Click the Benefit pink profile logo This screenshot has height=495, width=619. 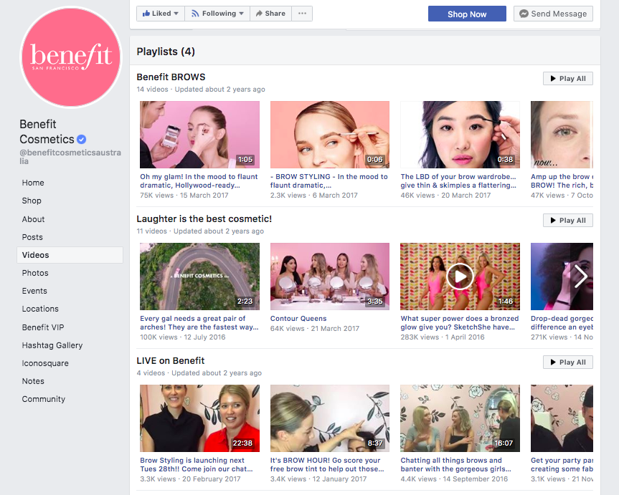pos(71,57)
